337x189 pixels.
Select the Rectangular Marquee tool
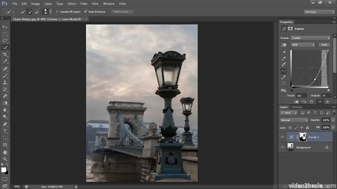(5, 34)
